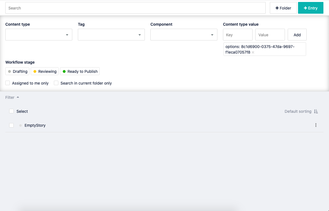Image resolution: width=329 pixels, height=211 pixels.
Task: Open the EmptyStory entry
Action: (x=35, y=125)
